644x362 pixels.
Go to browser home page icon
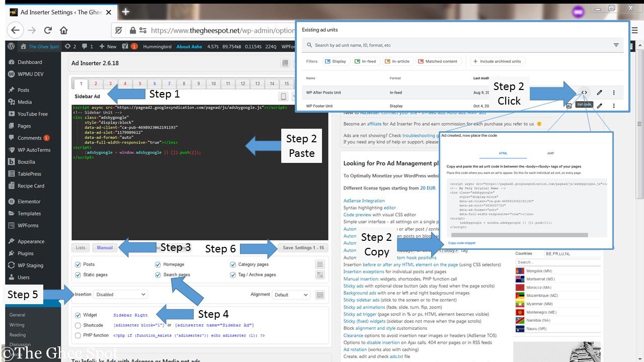click(63, 30)
